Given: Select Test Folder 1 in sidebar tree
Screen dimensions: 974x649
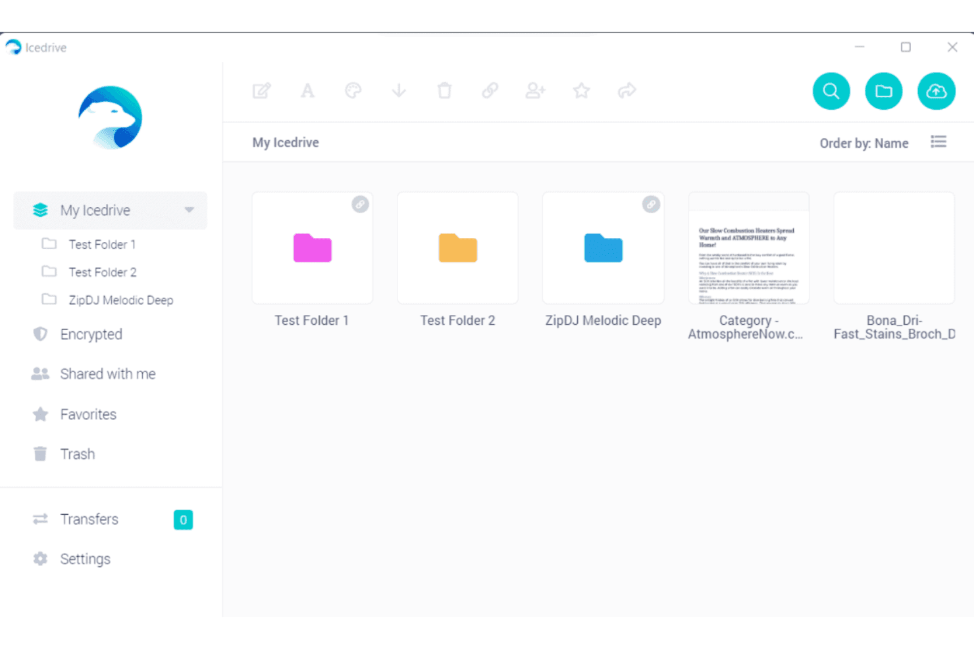Looking at the screenshot, I should pos(102,245).
